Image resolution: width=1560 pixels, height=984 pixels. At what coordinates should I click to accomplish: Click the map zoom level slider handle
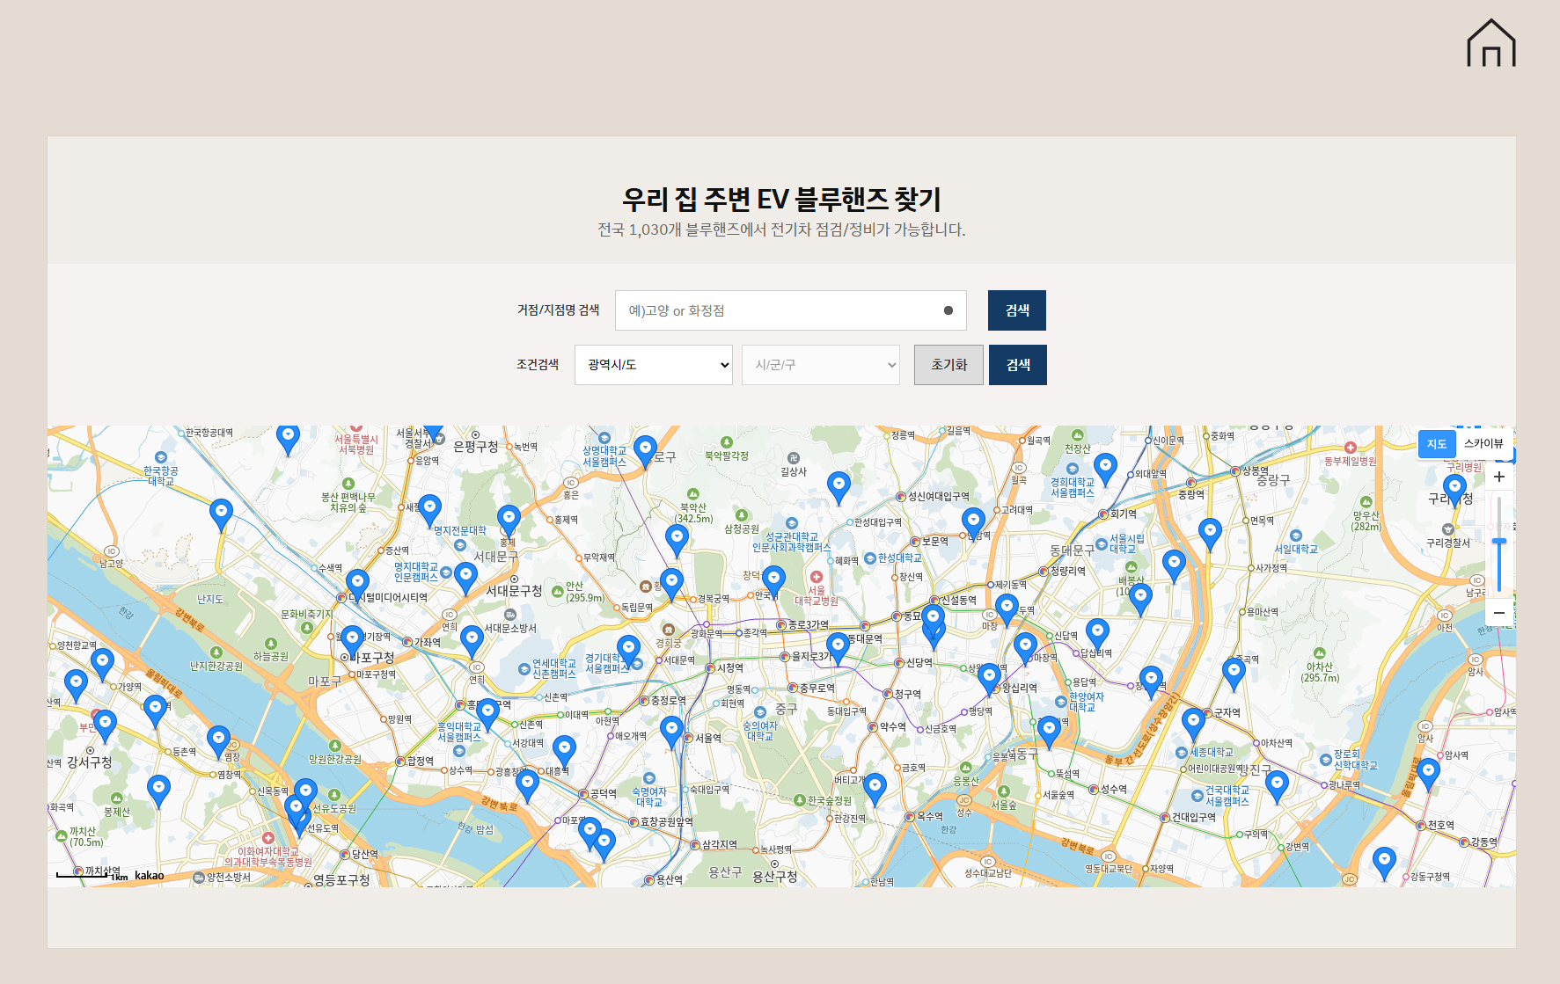pyautogui.click(x=1499, y=542)
